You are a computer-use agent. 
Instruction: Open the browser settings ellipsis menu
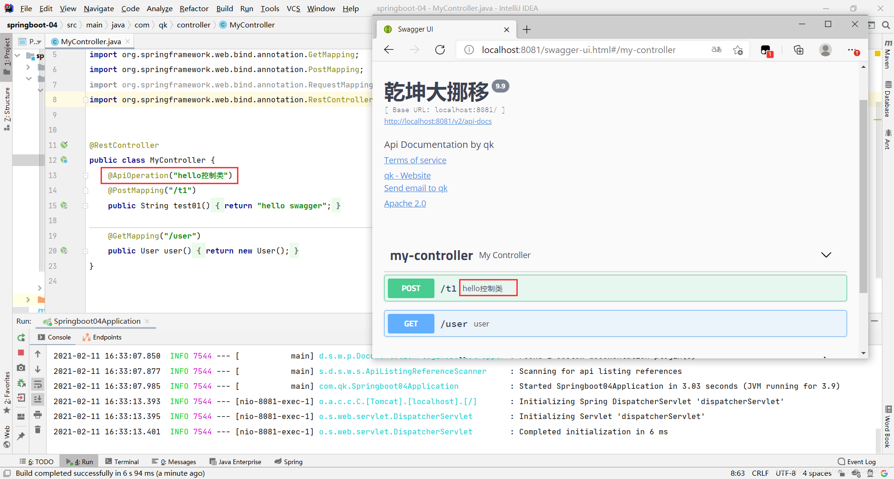[x=853, y=50]
